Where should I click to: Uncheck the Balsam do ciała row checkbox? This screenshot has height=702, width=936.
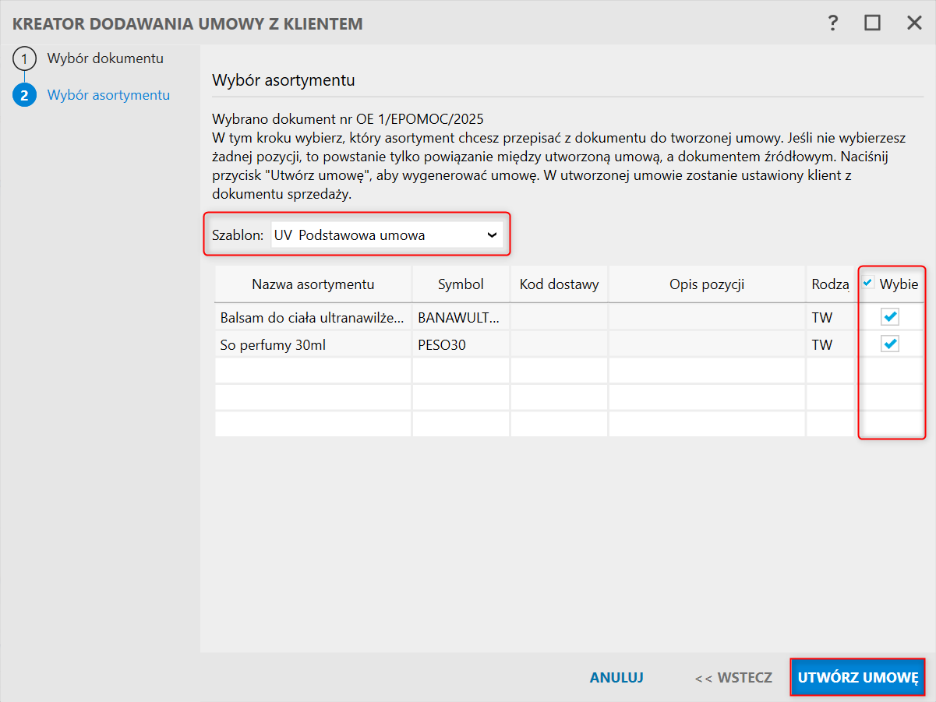point(890,316)
